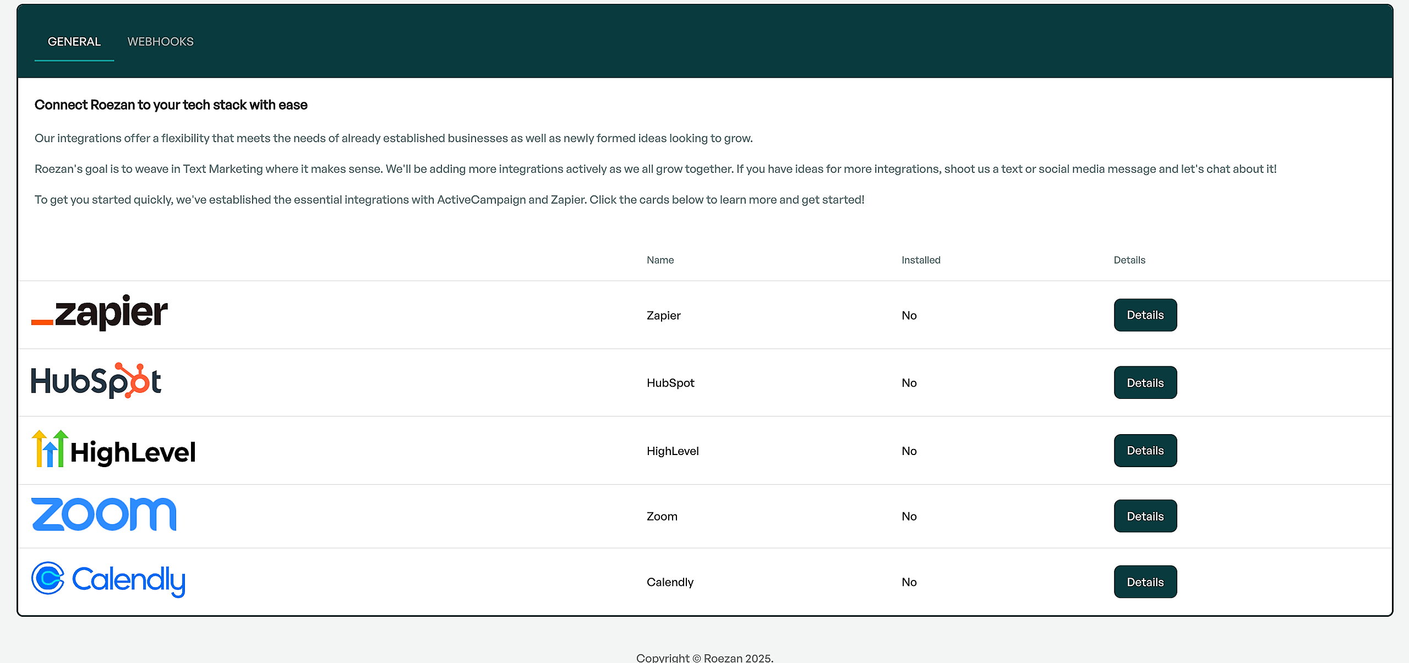
Task: Select the HubSpot name text
Action: (670, 383)
